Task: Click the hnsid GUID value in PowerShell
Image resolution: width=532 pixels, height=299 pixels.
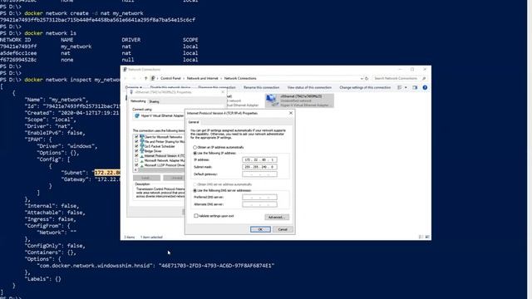Action: point(216,266)
